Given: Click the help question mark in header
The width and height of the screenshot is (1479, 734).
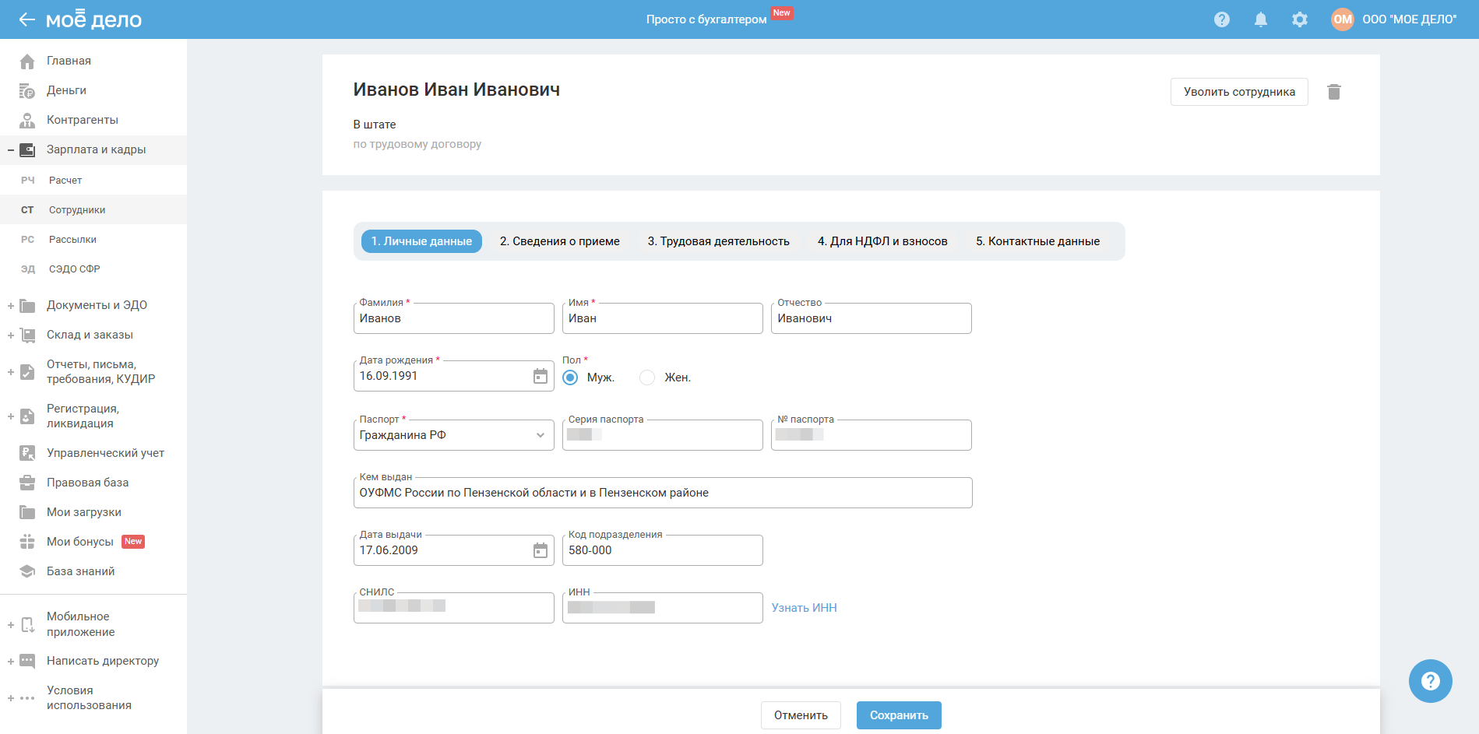Looking at the screenshot, I should pos(1221,19).
